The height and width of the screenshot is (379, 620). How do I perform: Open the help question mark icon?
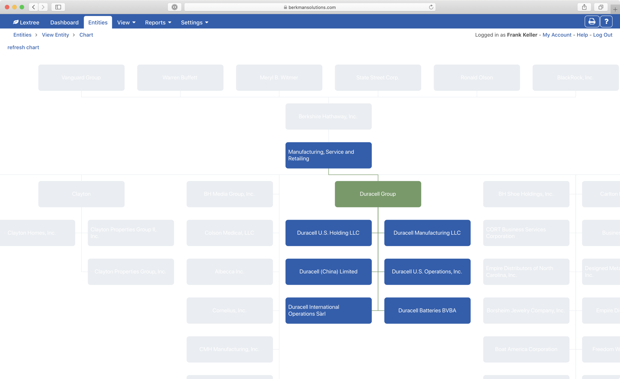tap(606, 22)
